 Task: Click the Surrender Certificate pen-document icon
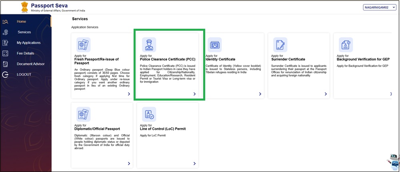pos(280,45)
